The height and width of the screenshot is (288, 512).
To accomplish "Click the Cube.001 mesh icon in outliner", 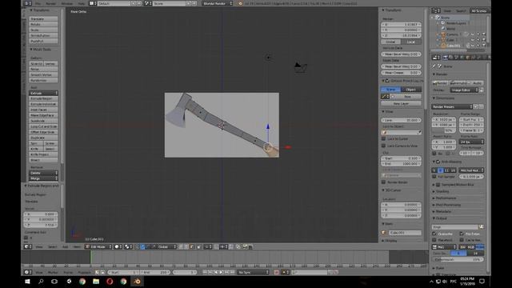I will [443, 46].
